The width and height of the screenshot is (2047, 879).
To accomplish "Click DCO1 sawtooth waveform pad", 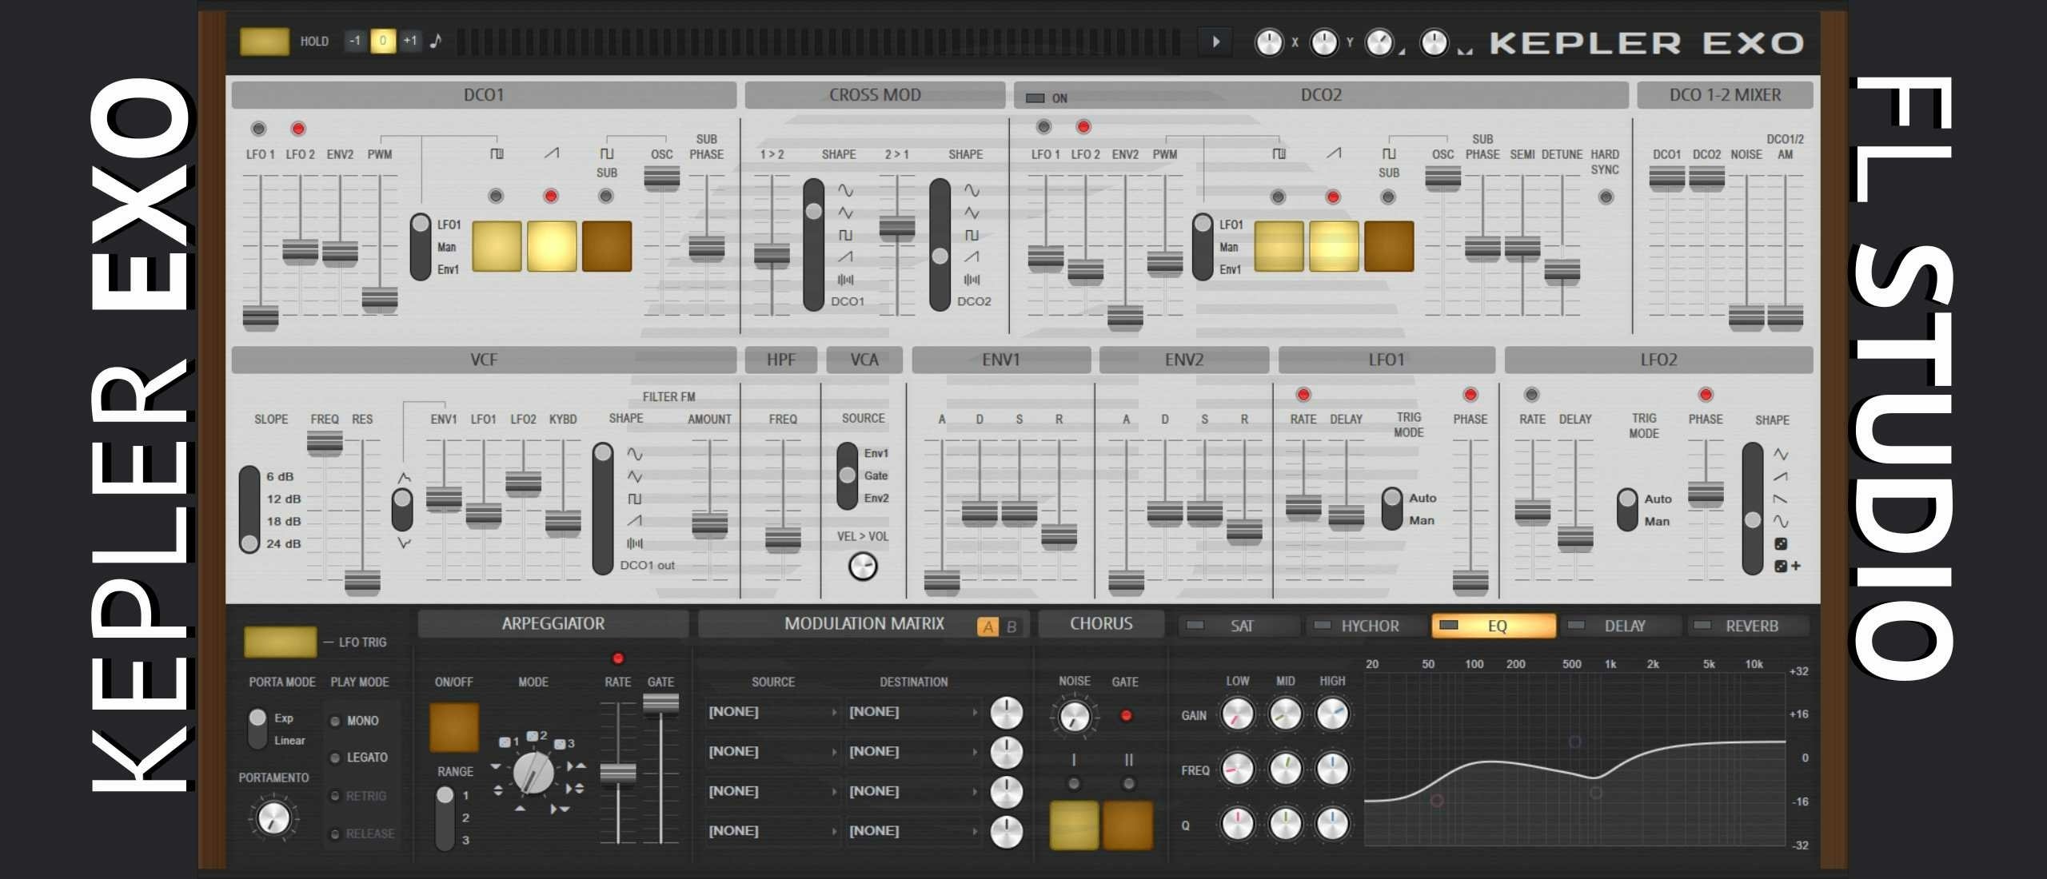I will pyautogui.click(x=552, y=247).
